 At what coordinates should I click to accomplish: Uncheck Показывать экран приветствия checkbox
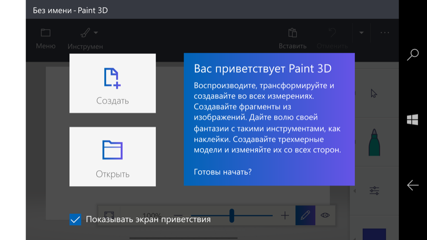coord(75,219)
